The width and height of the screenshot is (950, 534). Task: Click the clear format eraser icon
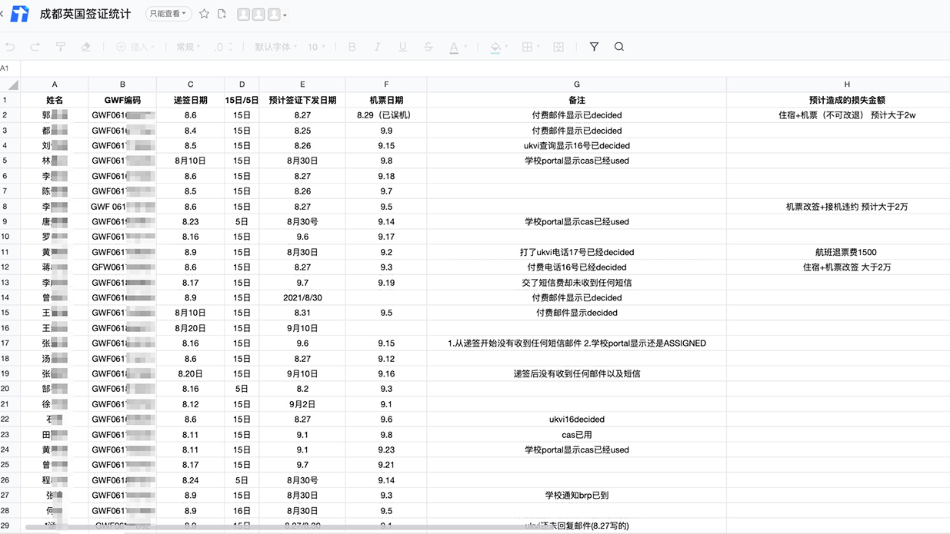[86, 47]
